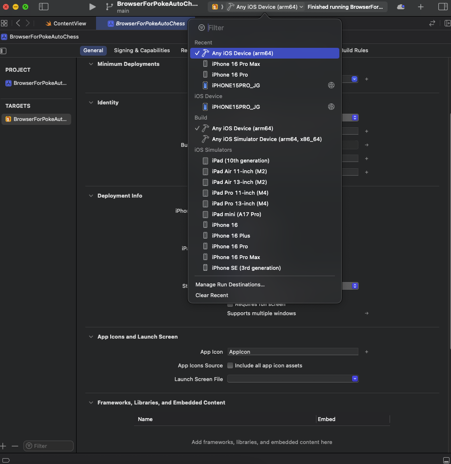Choose the iPad Pro 13-inch (M4) simulator
Viewport: 451px width, 464px height.
click(x=265, y=203)
